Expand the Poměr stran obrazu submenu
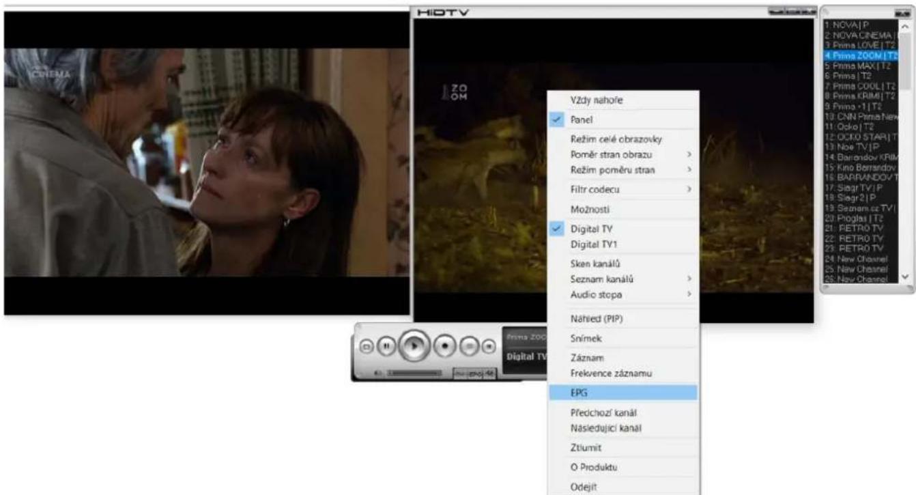Viewport: 916px width, 495px height. [x=623, y=154]
